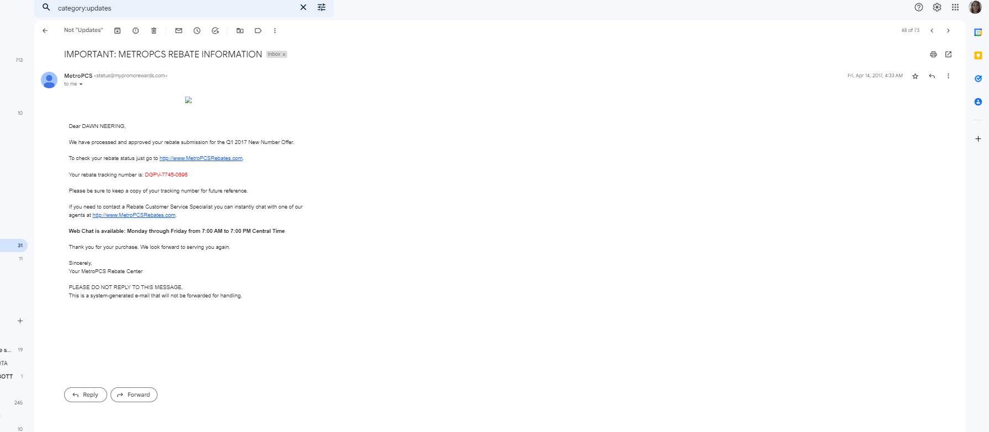Report this email as spam
Screen dimensions: 989x432
coord(136,31)
